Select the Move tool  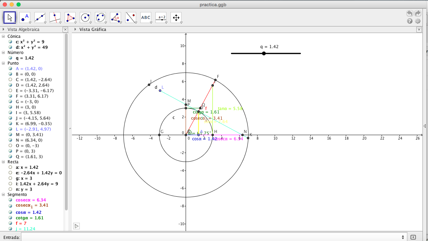(10, 17)
